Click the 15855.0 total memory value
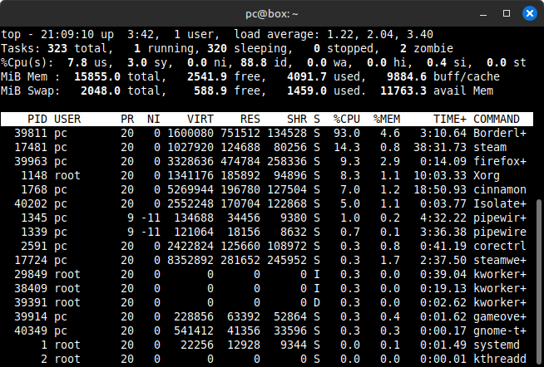The image size is (544, 367). (x=97, y=77)
